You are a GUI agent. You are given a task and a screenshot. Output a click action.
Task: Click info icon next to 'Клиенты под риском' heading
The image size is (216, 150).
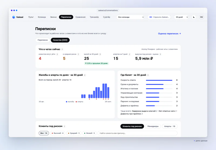point(64,126)
